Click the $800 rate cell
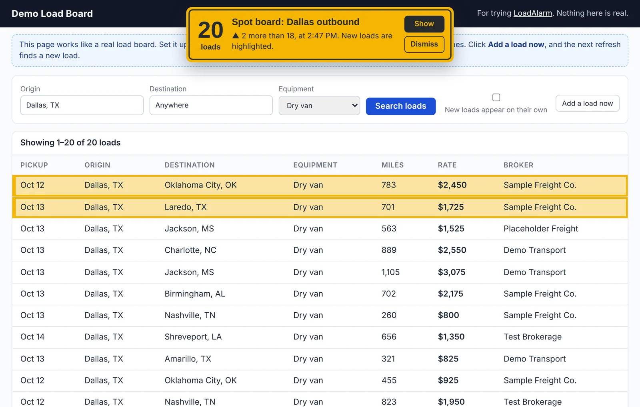The height and width of the screenshot is (407, 640). (448, 315)
